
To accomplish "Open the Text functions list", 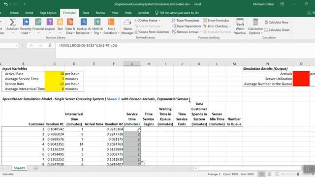I will coord(60,26).
